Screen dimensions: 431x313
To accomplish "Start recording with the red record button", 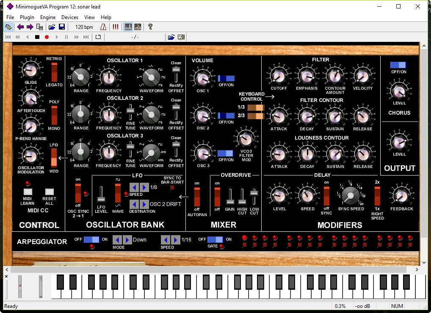I will click(47, 37).
